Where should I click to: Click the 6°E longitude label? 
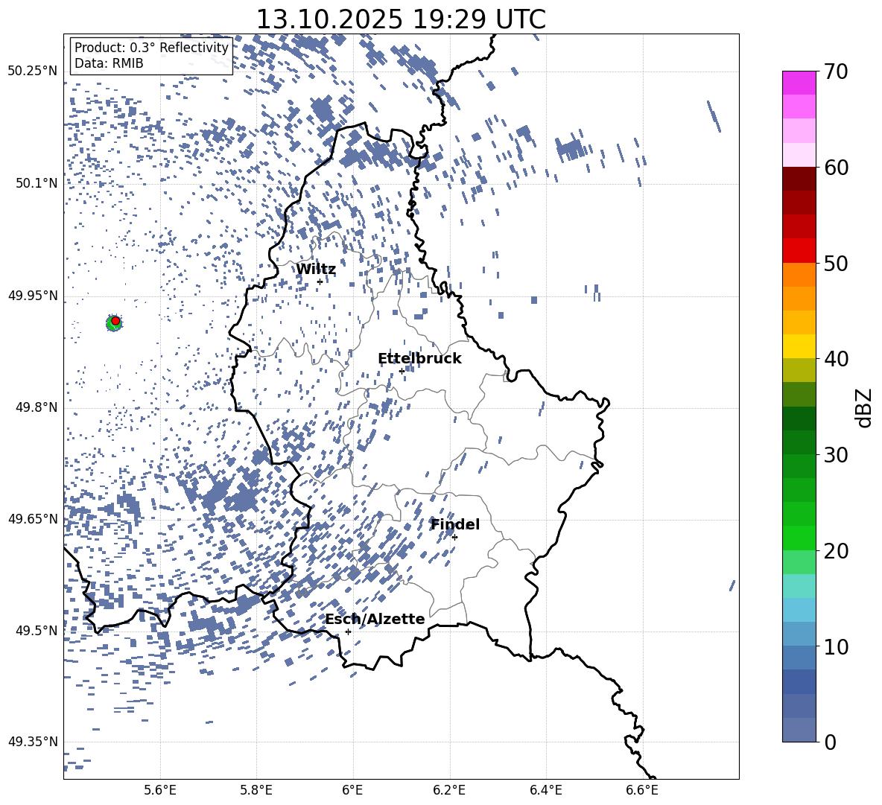tap(352, 790)
